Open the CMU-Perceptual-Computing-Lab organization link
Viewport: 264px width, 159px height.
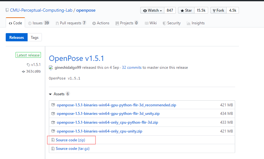coord(41,10)
